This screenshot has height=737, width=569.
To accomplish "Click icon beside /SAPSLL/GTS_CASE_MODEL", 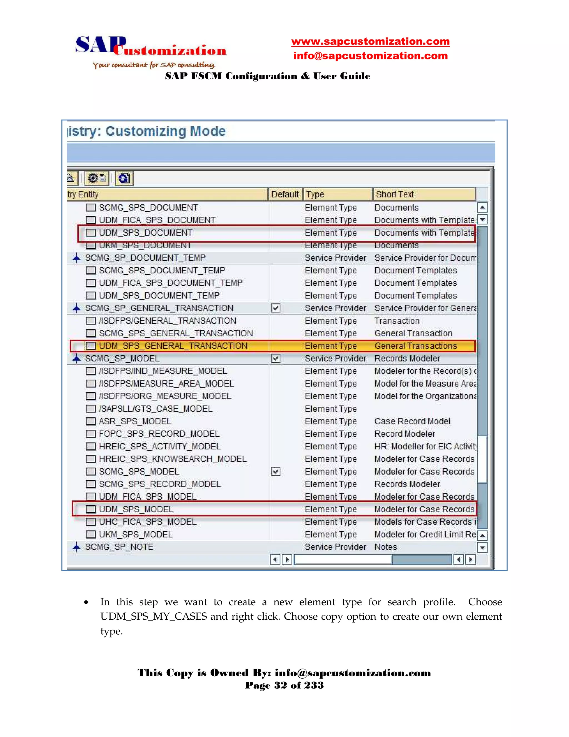I will [x=91, y=409].
